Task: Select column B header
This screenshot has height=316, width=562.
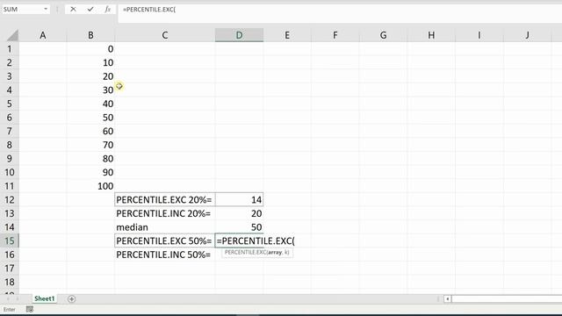Action: point(90,35)
